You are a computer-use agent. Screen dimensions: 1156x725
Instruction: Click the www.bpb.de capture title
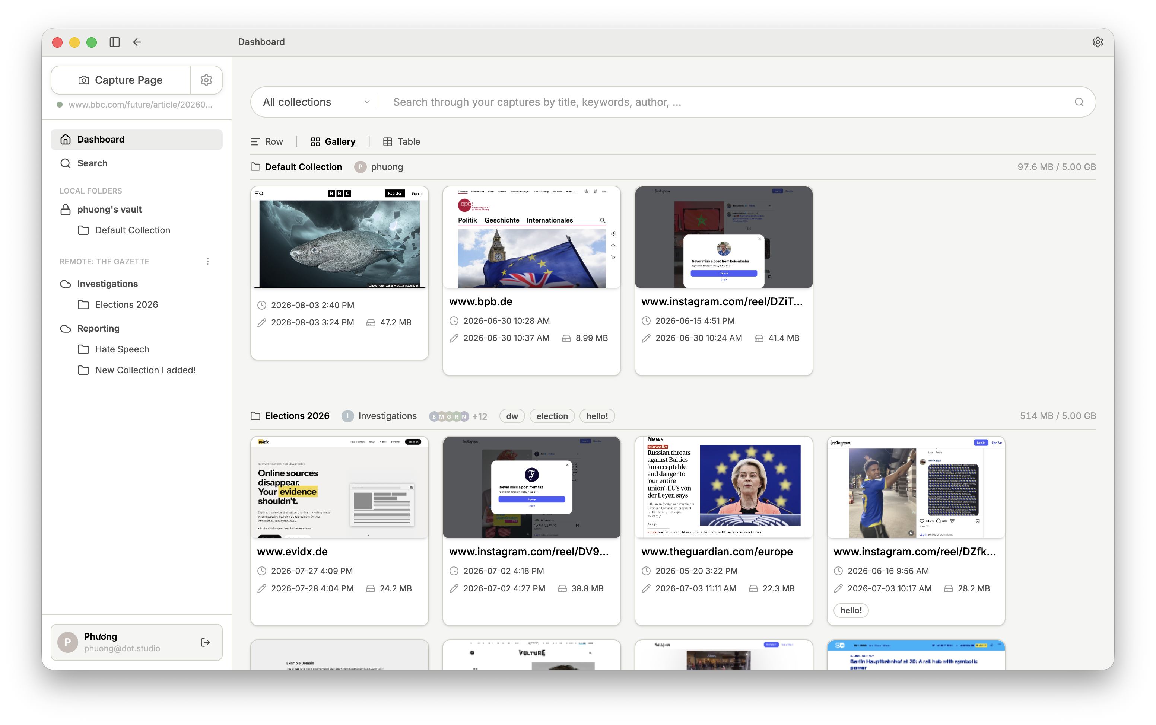(x=481, y=301)
